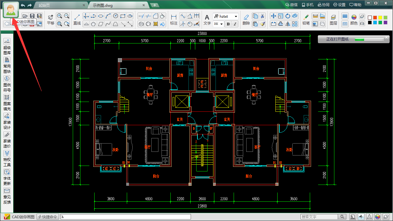Select the 平移 pan hand tool

(51, 19)
